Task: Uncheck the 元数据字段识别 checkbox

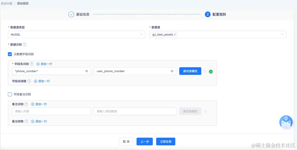Action: 10,54
